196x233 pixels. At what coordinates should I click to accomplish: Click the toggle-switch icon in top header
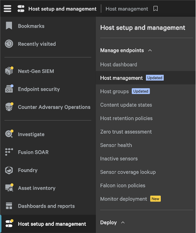pos(21,9)
